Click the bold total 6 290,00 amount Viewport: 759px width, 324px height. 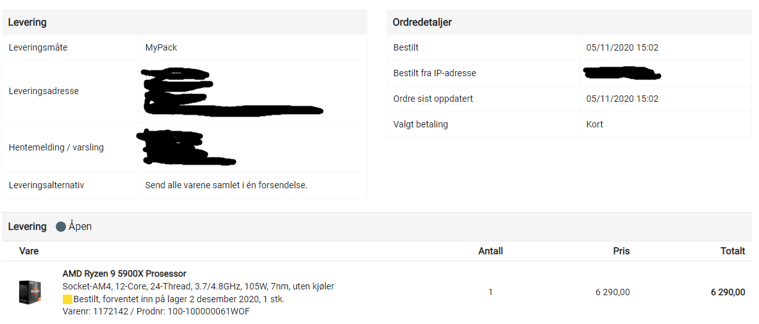(x=728, y=293)
